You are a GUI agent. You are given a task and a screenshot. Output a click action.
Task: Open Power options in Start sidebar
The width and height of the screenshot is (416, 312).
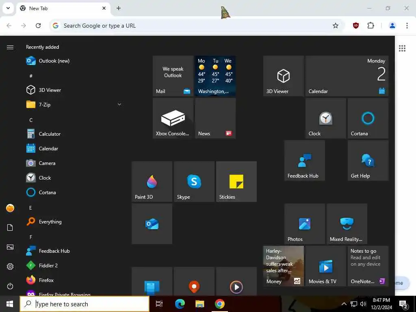pyautogui.click(x=10, y=286)
